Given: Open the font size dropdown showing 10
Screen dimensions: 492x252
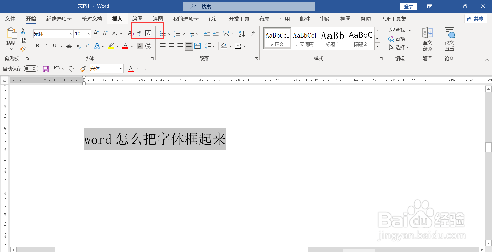Looking at the screenshot, I should pos(89,34).
